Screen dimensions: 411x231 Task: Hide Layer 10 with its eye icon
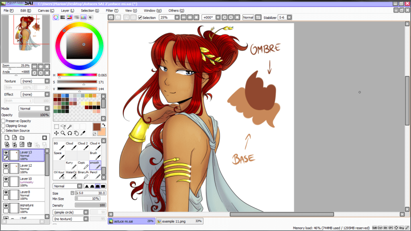[x=6, y=179]
